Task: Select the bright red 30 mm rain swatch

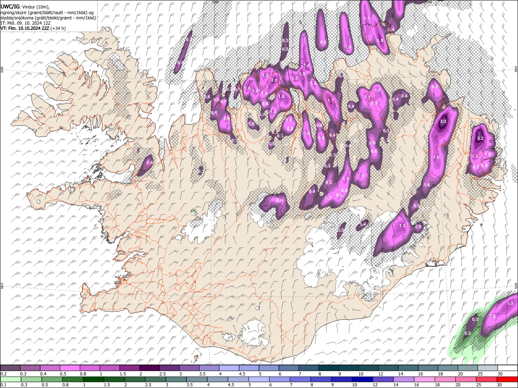Action: coord(507,379)
